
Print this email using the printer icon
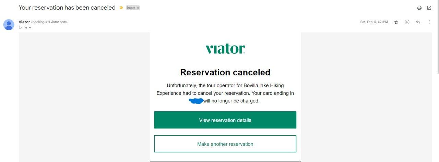pyautogui.click(x=419, y=8)
